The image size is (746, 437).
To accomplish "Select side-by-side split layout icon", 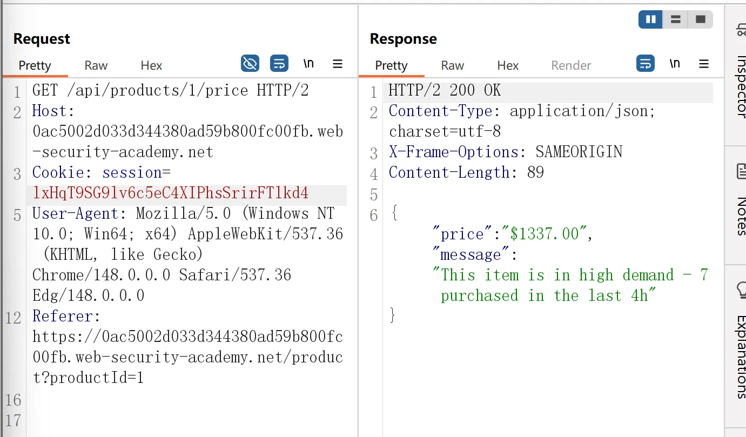I will point(651,19).
